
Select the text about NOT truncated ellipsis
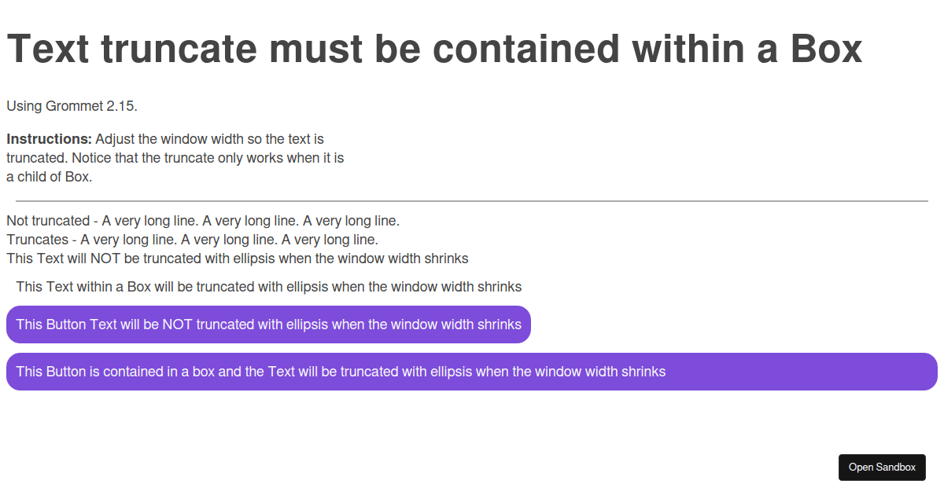pos(237,258)
